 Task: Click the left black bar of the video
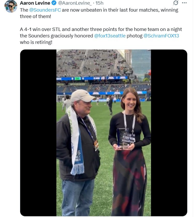tap(38, 133)
